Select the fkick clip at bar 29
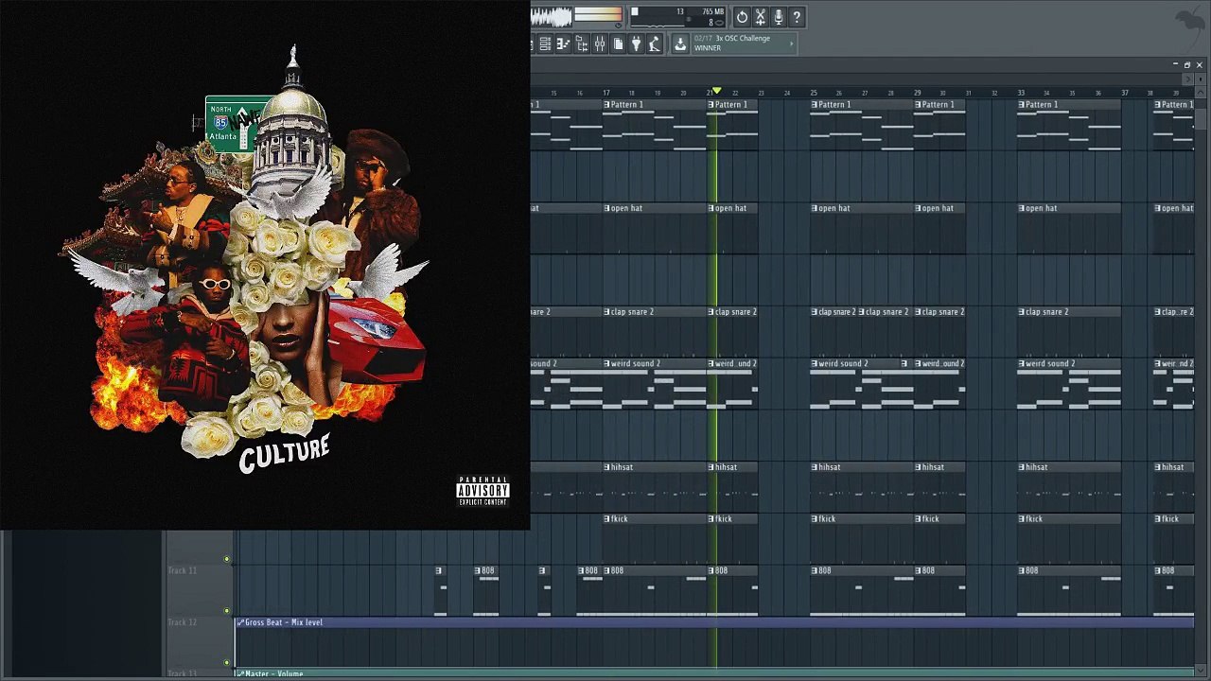This screenshot has height=681, width=1211. [940, 540]
